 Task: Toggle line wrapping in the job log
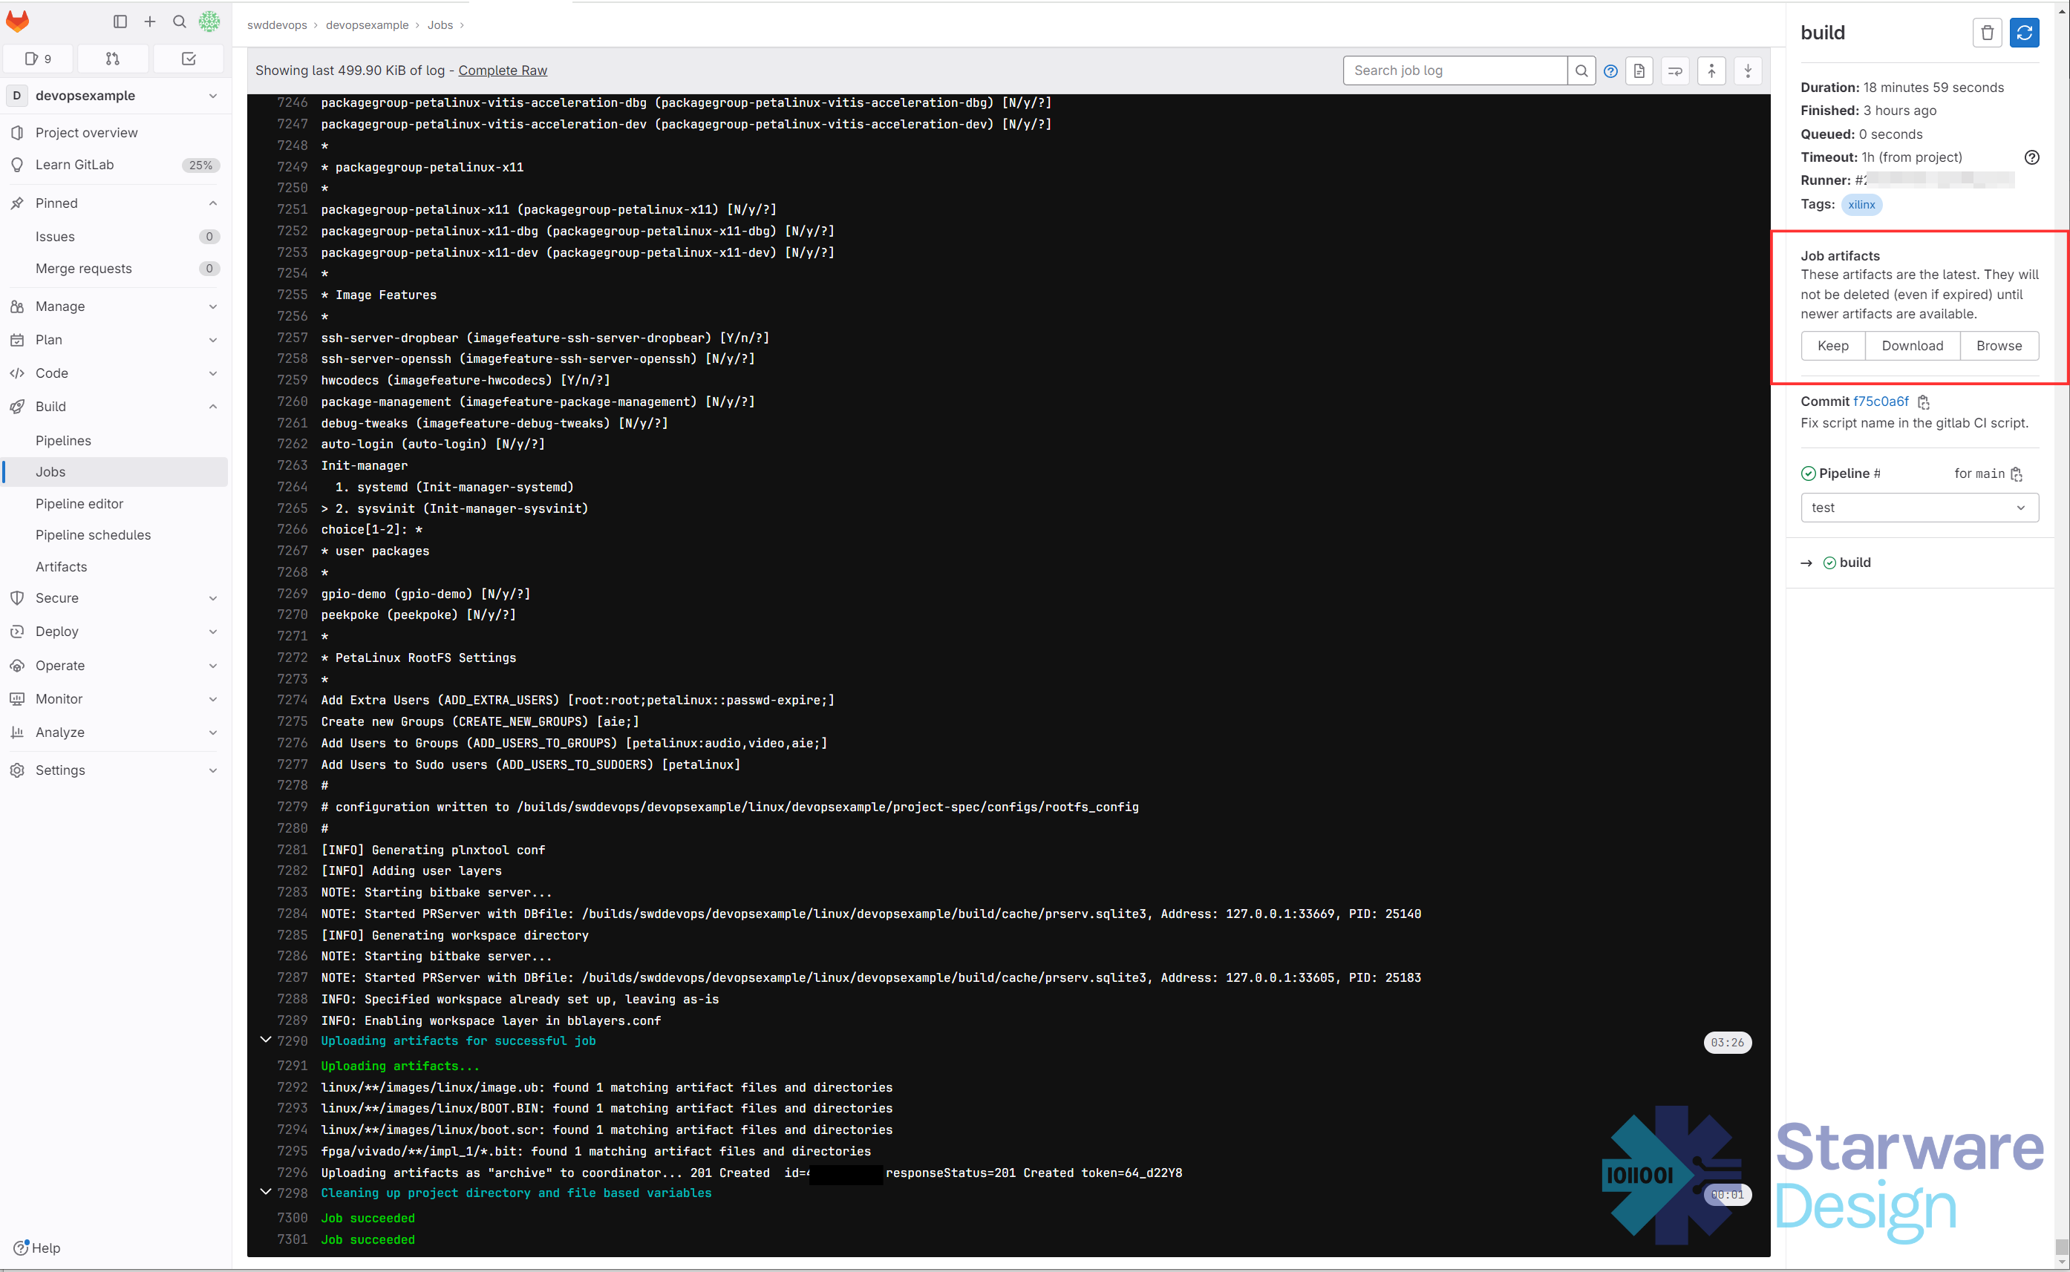[1674, 71]
